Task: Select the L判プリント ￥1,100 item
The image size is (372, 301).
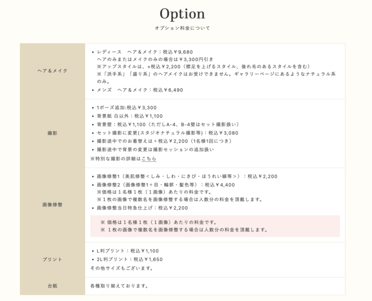Action: [127, 251]
